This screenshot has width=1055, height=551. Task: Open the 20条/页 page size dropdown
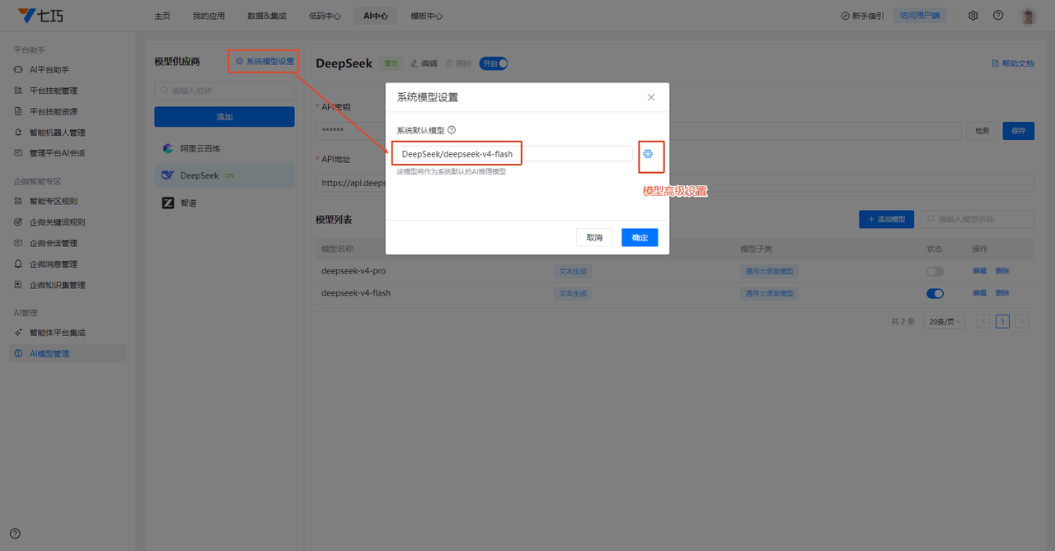945,322
